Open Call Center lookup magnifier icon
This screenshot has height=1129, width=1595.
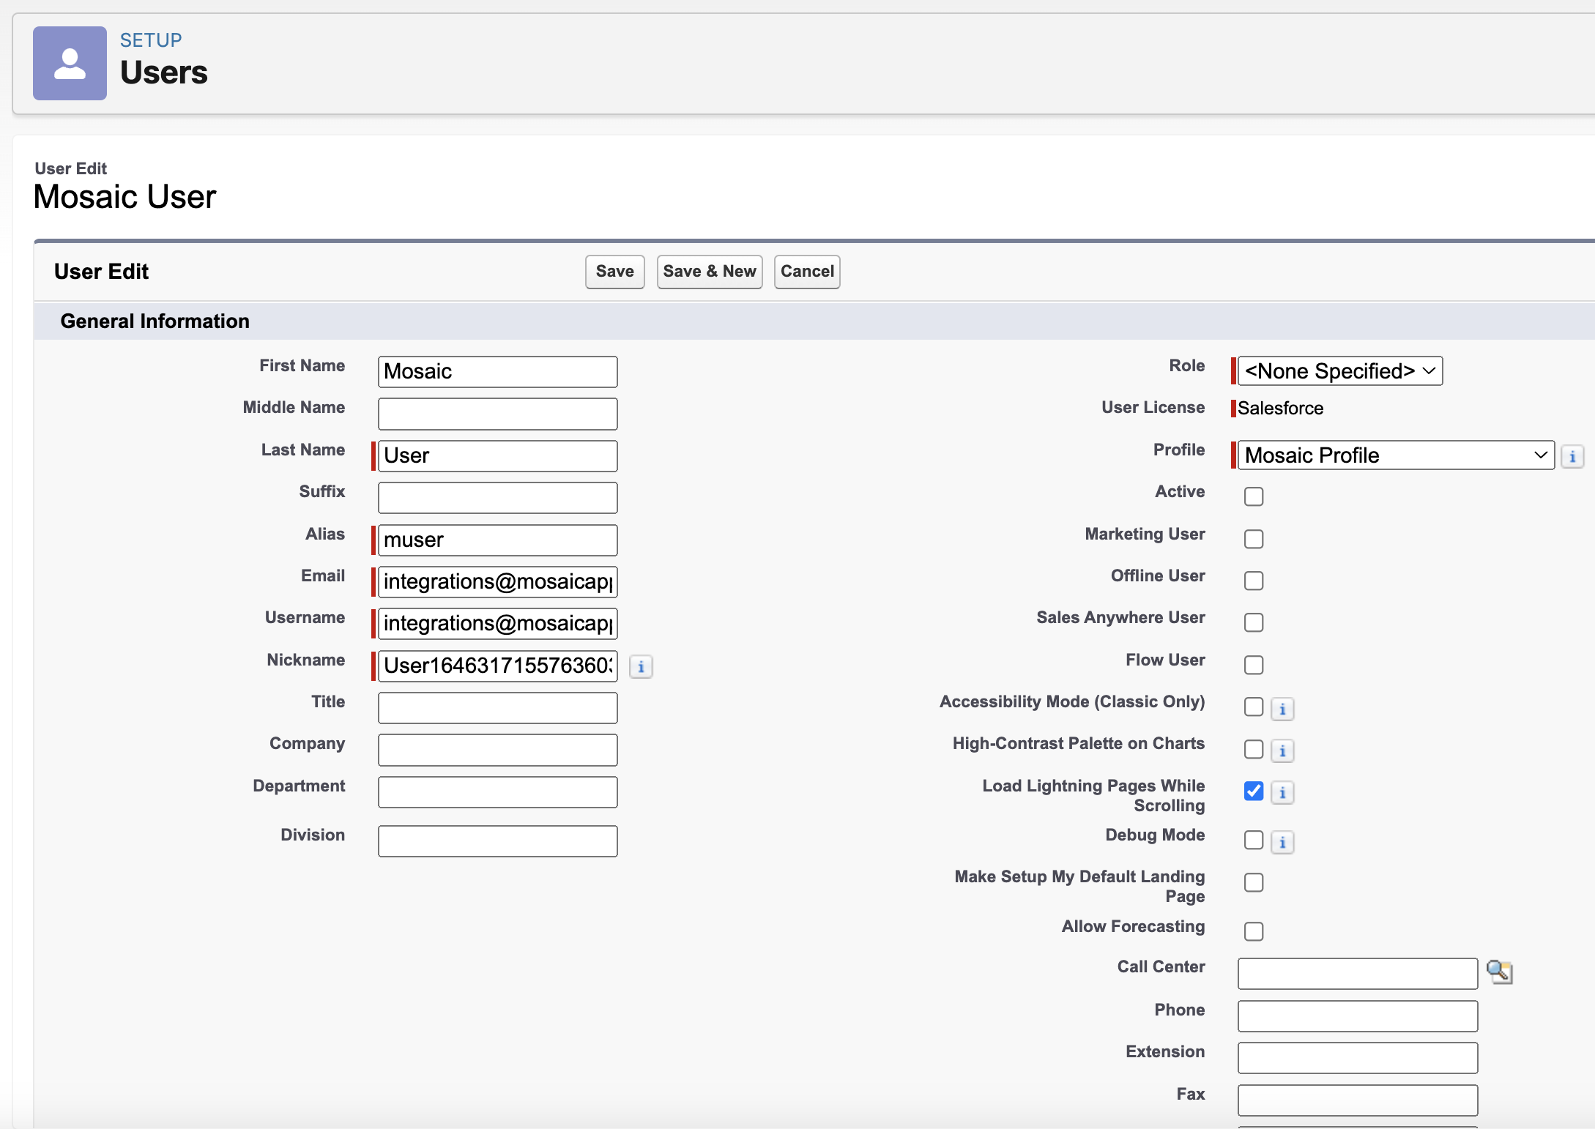pos(1499,972)
